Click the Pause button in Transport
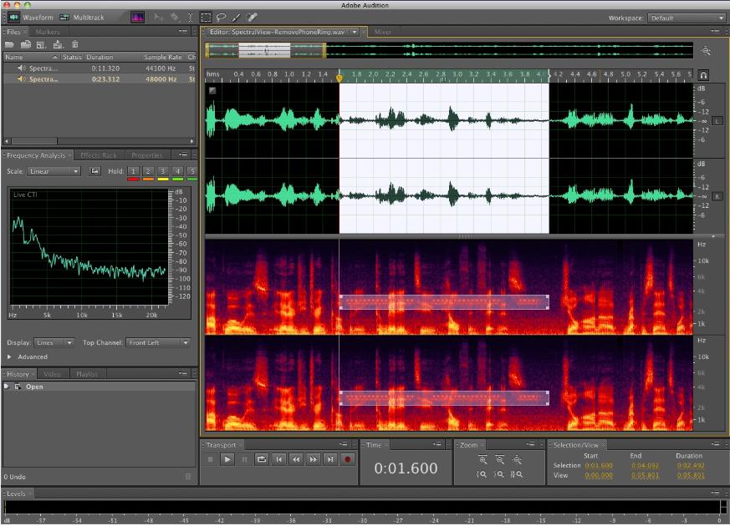Image resolution: width=730 pixels, height=526 pixels. click(x=244, y=459)
